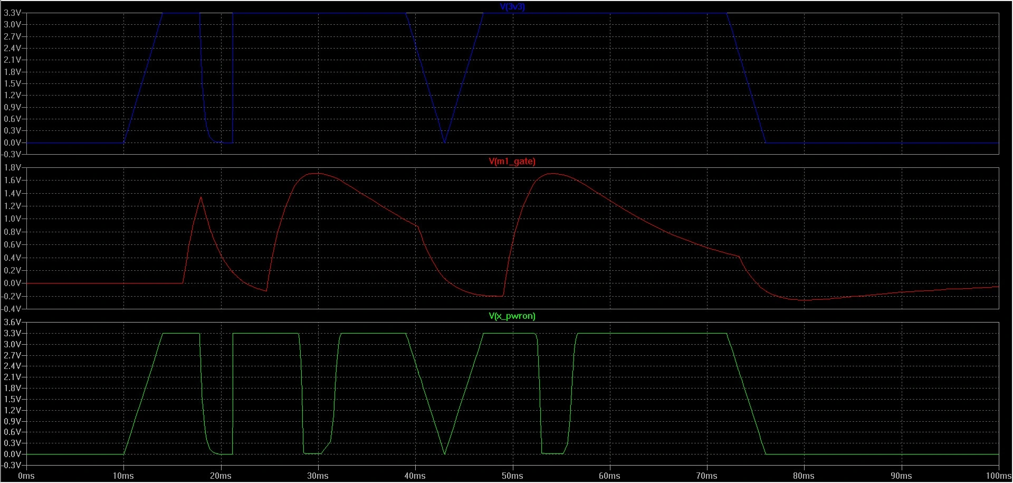Image resolution: width=1013 pixels, height=483 pixels.
Task: Select the V(3v3) trace label
Action: (512, 7)
